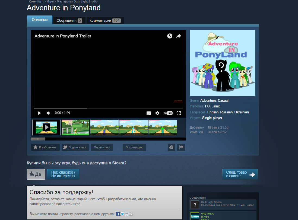Switch to Описание tab

click(40, 20)
